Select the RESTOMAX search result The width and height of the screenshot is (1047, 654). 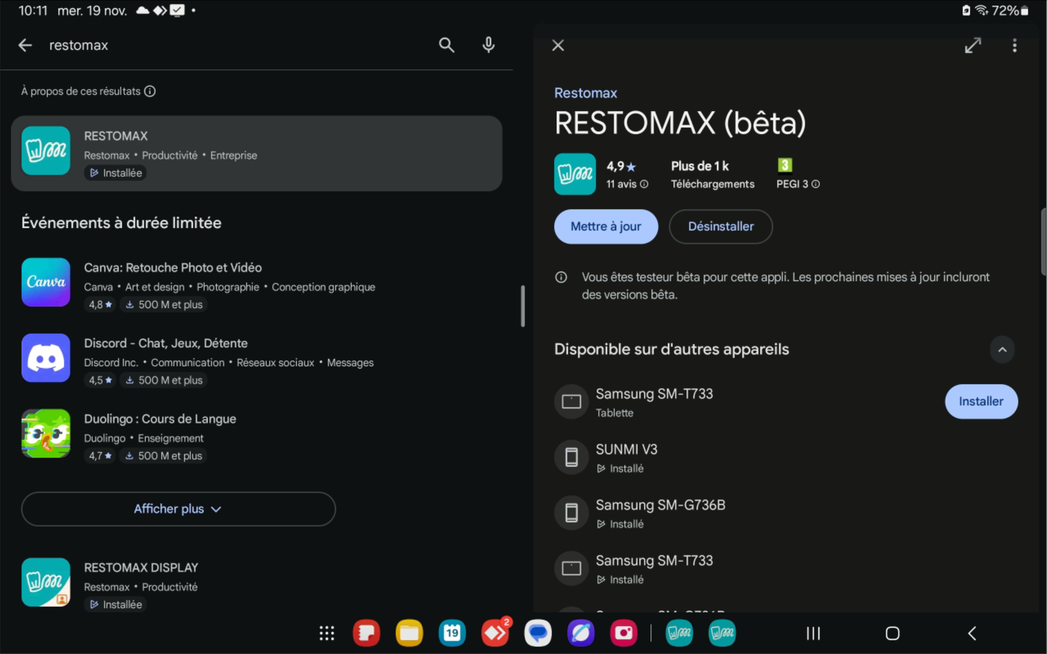click(x=256, y=153)
